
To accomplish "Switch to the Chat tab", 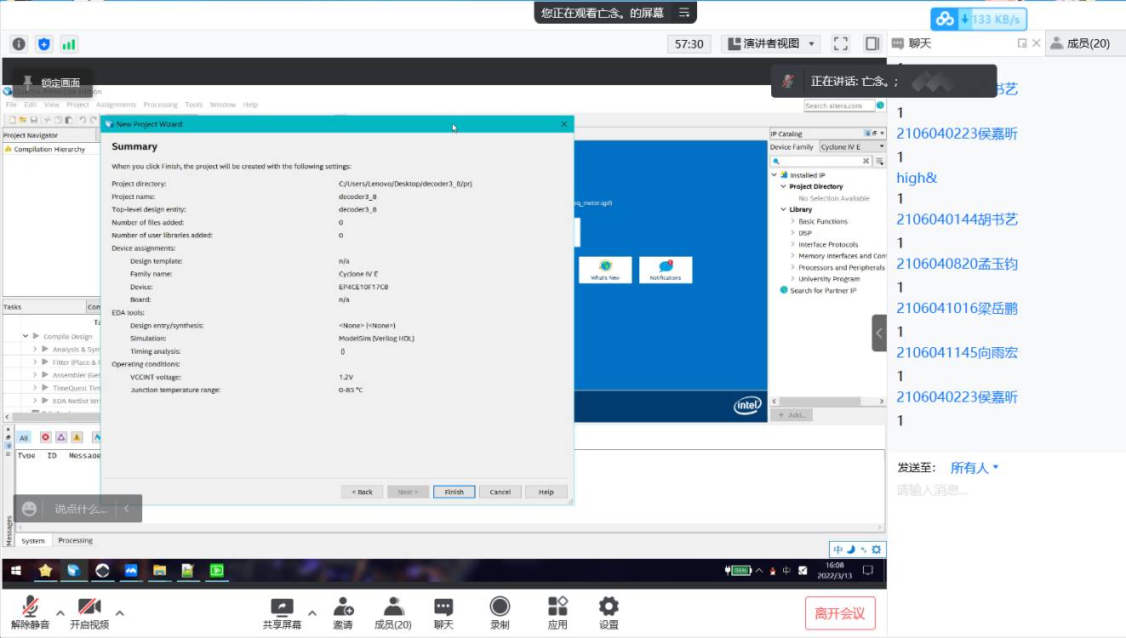I will (919, 43).
